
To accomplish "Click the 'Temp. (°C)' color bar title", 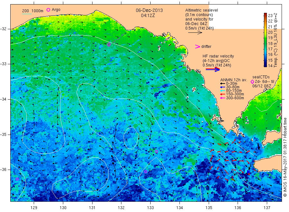I will coord(276,58).
